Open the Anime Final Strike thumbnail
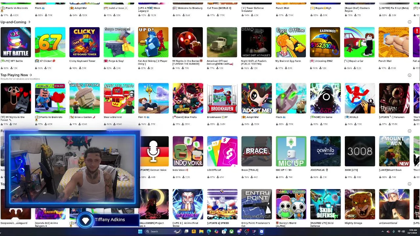 tap(188, 204)
